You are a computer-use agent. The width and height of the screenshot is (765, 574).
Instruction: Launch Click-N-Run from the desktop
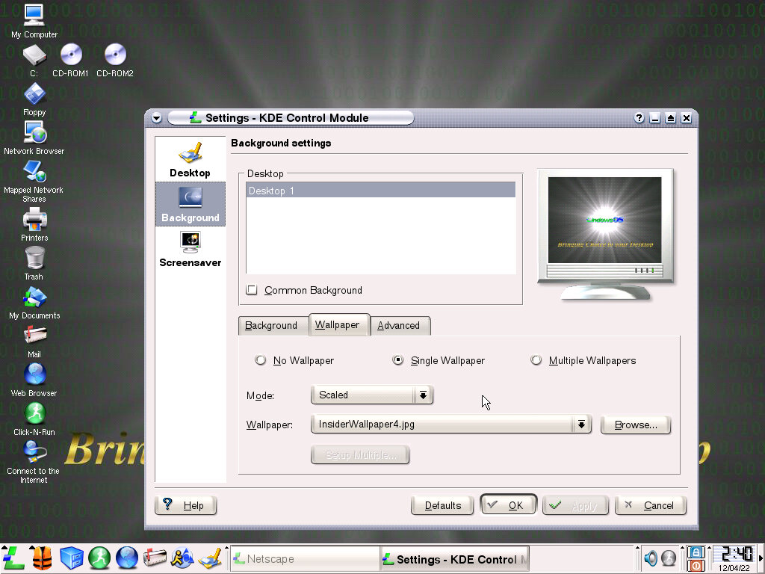pyautogui.click(x=34, y=414)
